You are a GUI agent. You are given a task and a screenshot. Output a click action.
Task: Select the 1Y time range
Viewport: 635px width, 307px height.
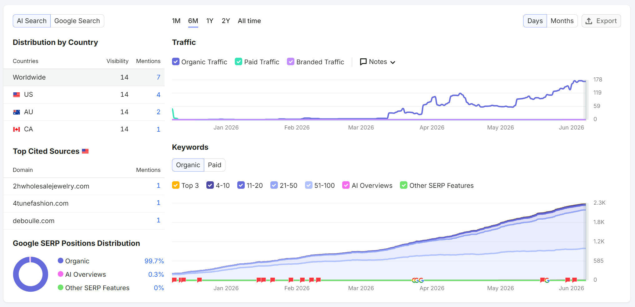point(210,21)
